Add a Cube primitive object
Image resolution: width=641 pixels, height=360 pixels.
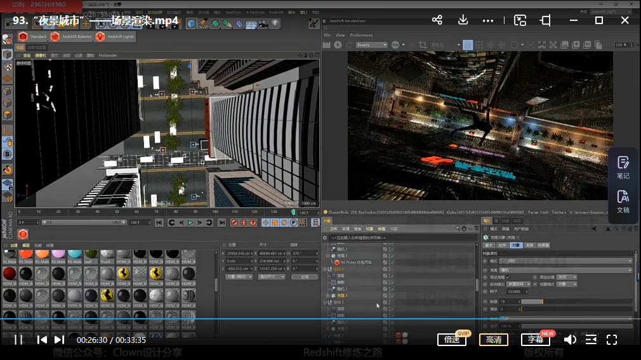coord(191,23)
